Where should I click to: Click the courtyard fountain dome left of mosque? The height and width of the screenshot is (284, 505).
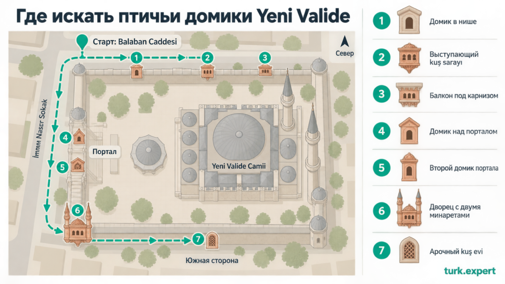point(149,152)
